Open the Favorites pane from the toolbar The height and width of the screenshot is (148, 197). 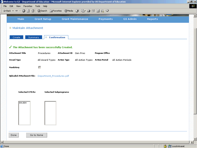tap(56, 11)
